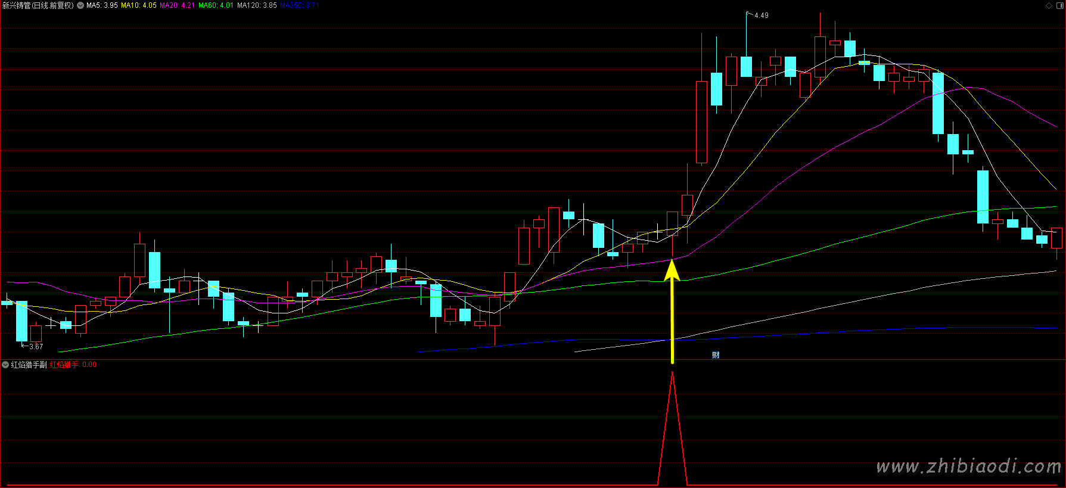
Task: Expand the 红焰猎手副 indicator dropdown arrow
Action: coord(5,365)
